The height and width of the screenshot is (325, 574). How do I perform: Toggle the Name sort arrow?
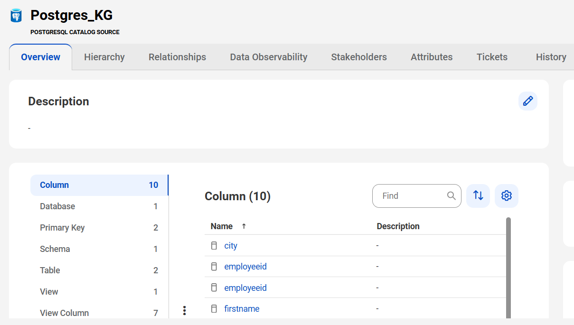[244, 226]
